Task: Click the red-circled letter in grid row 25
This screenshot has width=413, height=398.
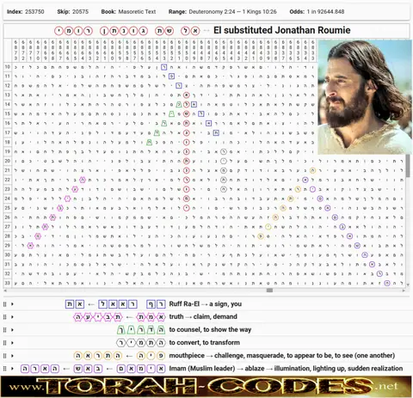Action: [x=187, y=208]
